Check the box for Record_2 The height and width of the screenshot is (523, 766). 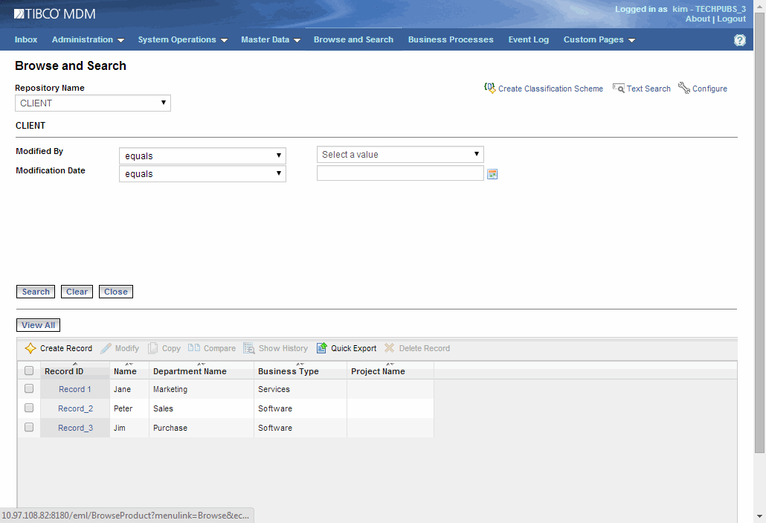tap(29, 408)
